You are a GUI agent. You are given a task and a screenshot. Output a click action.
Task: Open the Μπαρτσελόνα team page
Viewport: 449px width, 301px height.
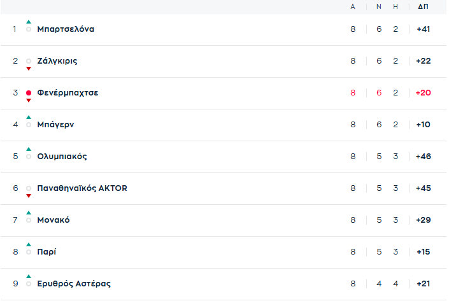(x=66, y=29)
